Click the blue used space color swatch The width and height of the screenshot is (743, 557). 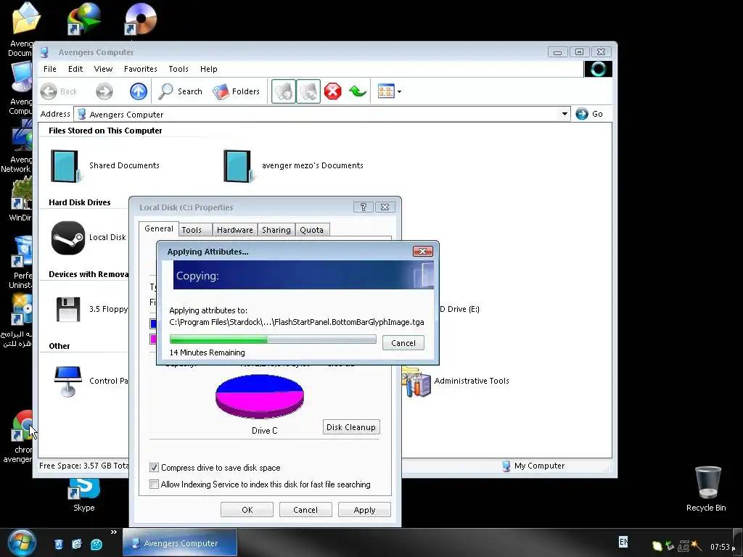tap(153, 323)
